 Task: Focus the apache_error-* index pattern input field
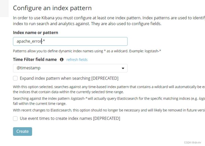click(x=70, y=41)
